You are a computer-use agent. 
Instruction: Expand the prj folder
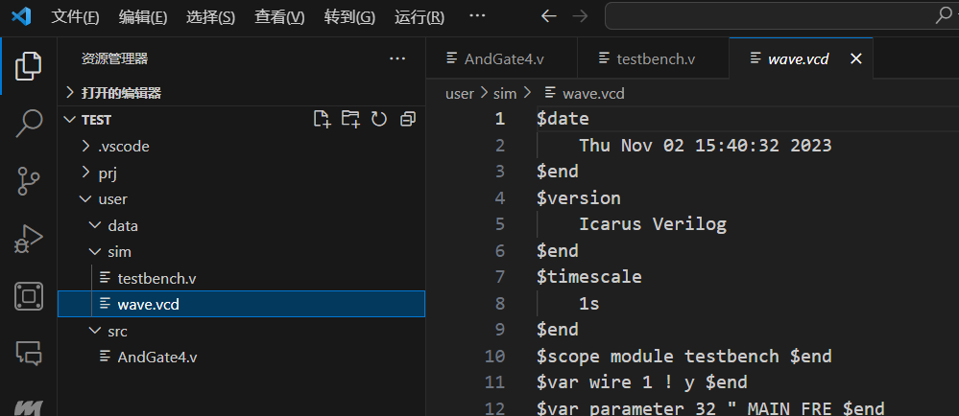click(x=108, y=173)
